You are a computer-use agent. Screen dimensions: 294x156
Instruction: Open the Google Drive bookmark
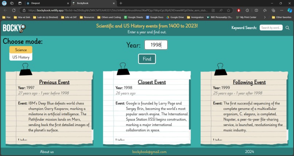175,17
